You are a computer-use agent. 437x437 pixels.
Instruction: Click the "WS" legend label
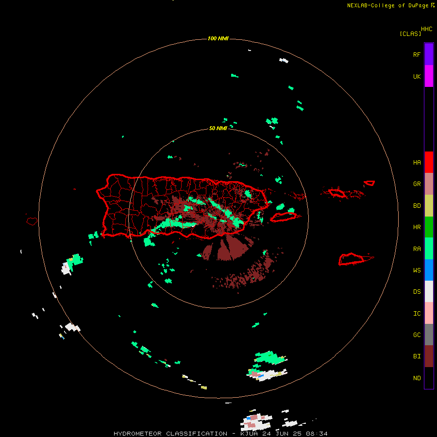(417, 270)
